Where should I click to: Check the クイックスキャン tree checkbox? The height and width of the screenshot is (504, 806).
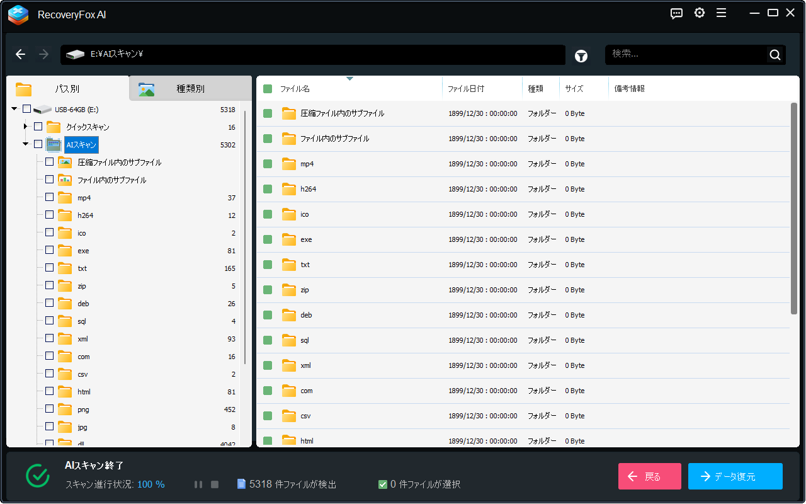tap(38, 127)
